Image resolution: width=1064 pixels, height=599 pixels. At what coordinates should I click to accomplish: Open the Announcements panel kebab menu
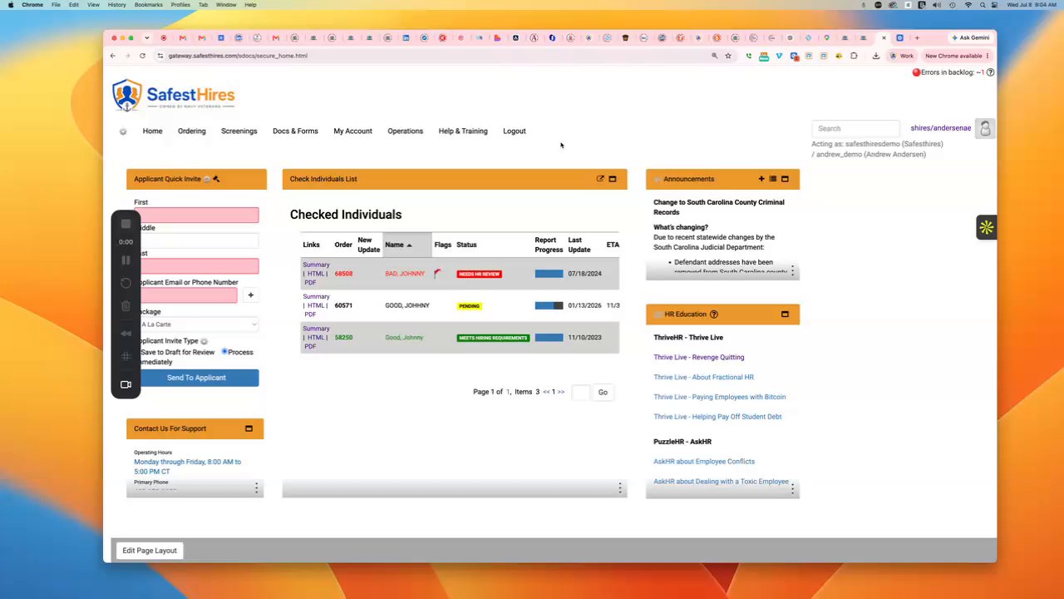pos(792,271)
